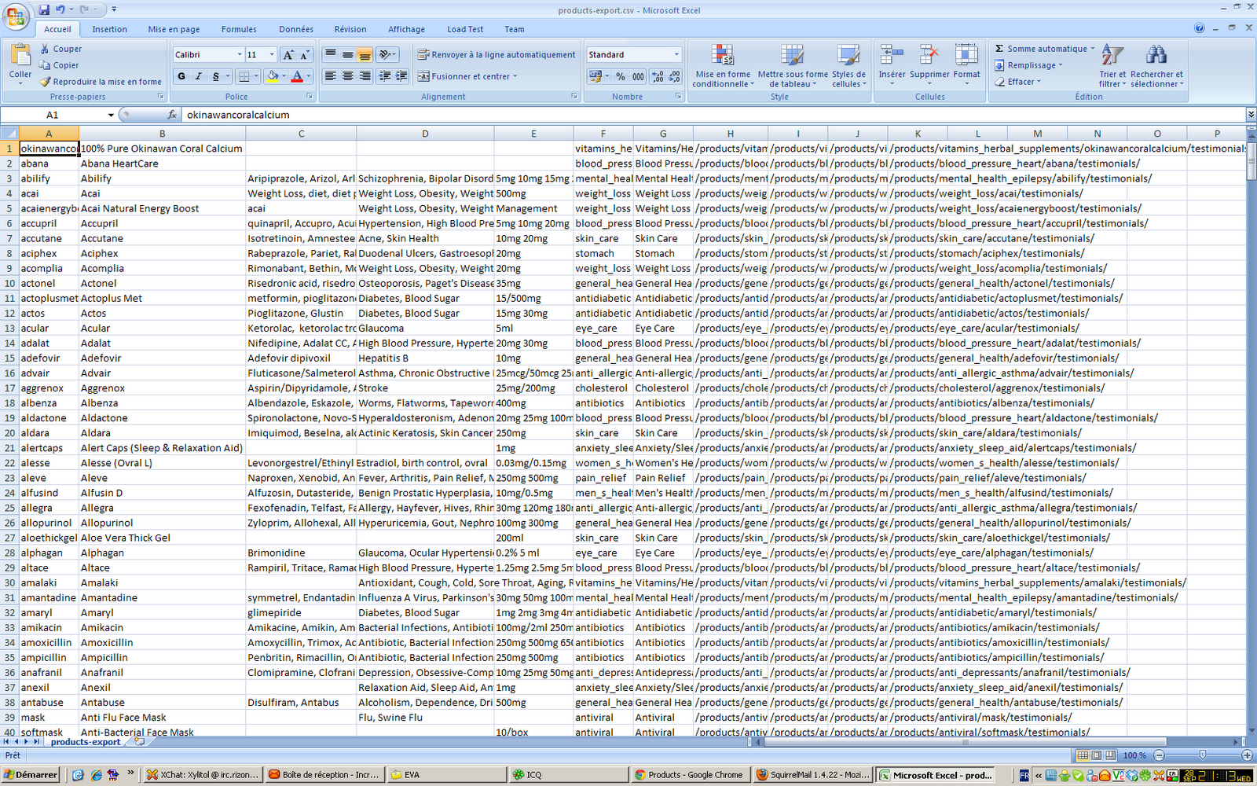
Task: Toggle Renvoyer à la ligne automatiquement
Action: tap(497, 55)
